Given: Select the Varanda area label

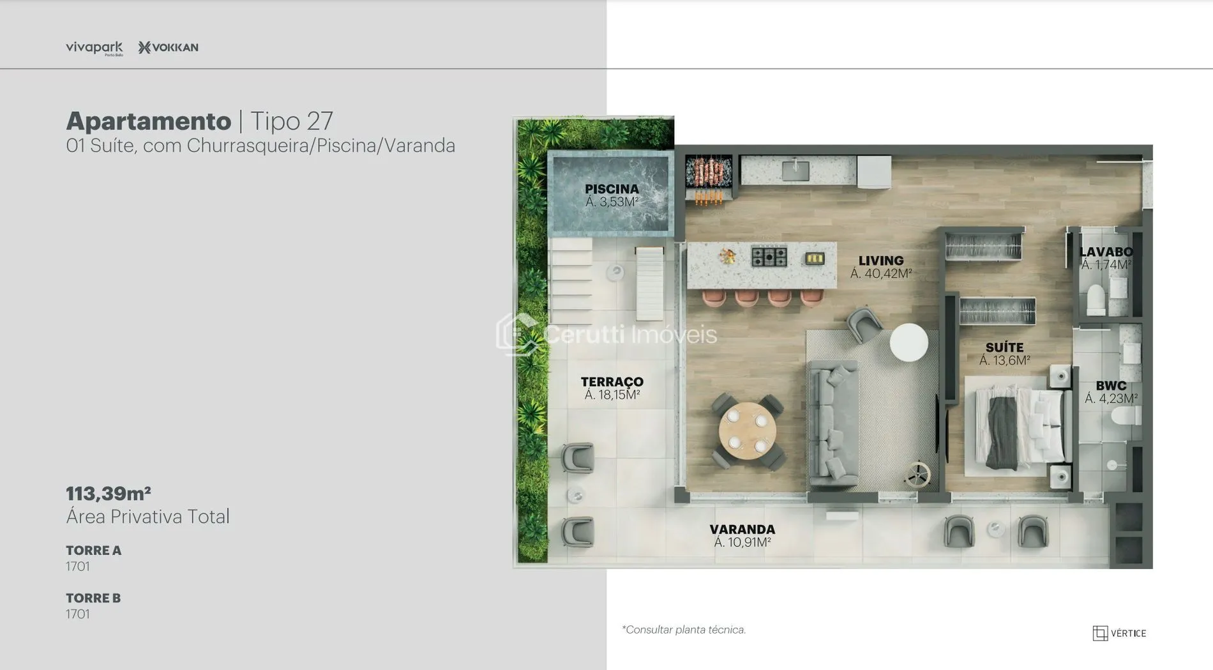Looking at the screenshot, I should coord(742,535).
